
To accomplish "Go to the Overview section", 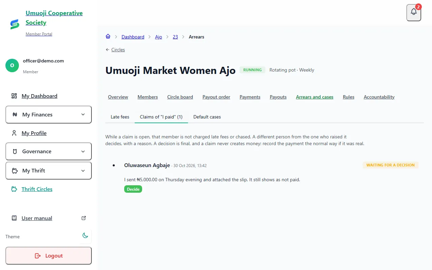I will coord(118,97).
